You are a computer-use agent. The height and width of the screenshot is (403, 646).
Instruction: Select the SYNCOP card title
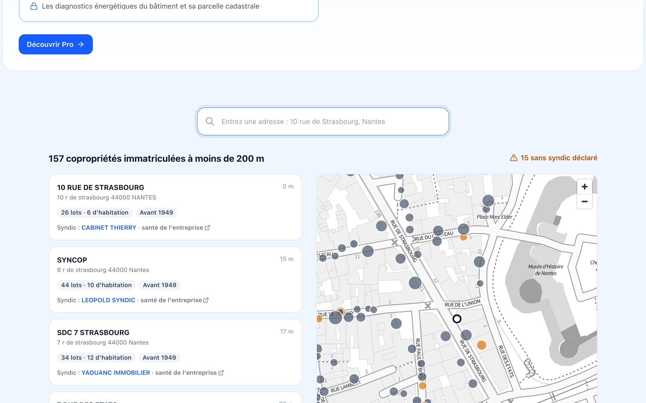click(x=72, y=260)
